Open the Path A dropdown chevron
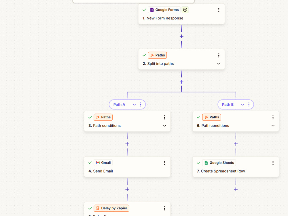The height and width of the screenshot is (216, 288). (x=134, y=105)
